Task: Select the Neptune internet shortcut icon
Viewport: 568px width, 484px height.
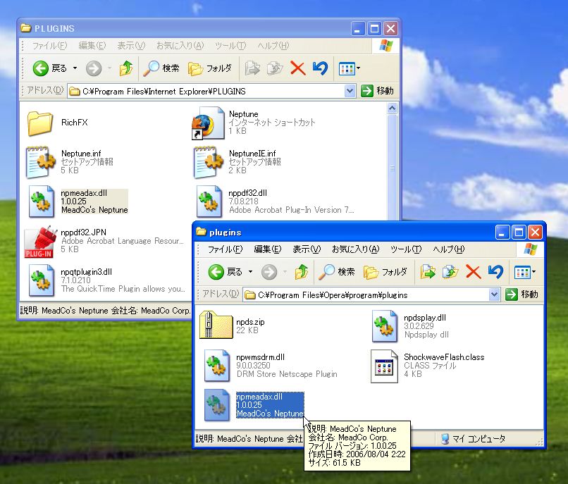Action: (209, 123)
